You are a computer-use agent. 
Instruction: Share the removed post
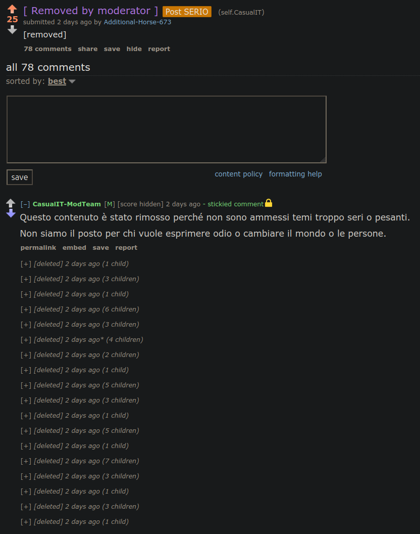click(x=88, y=49)
